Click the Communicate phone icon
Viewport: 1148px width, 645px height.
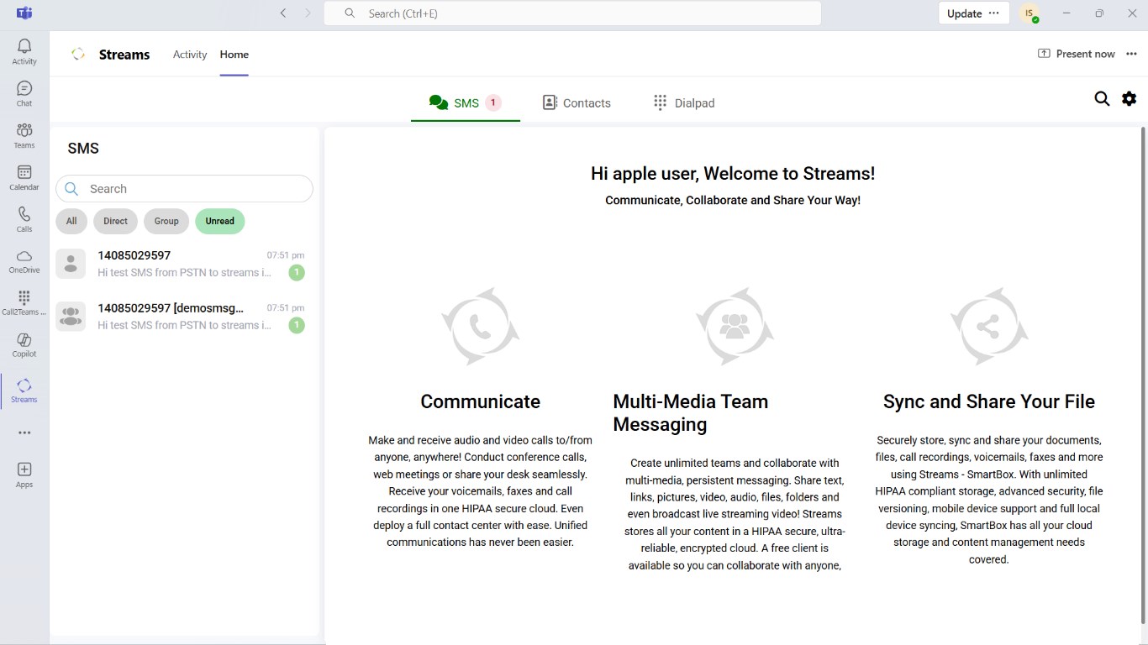(x=481, y=327)
